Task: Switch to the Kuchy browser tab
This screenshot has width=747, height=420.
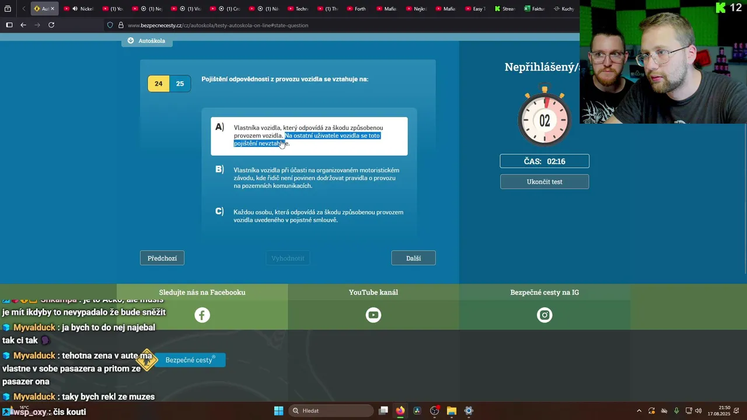Action: tap(564, 9)
